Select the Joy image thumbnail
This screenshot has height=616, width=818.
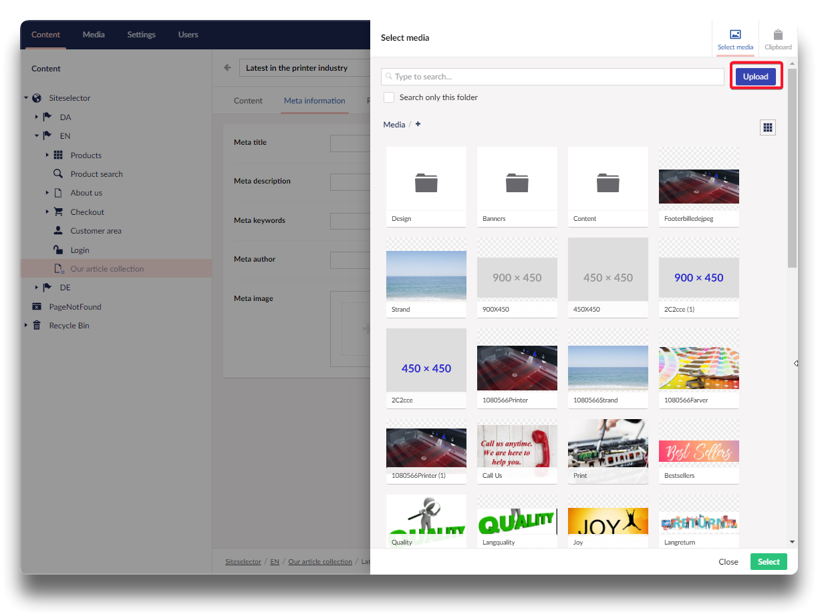pyautogui.click(x=608, y=521)
